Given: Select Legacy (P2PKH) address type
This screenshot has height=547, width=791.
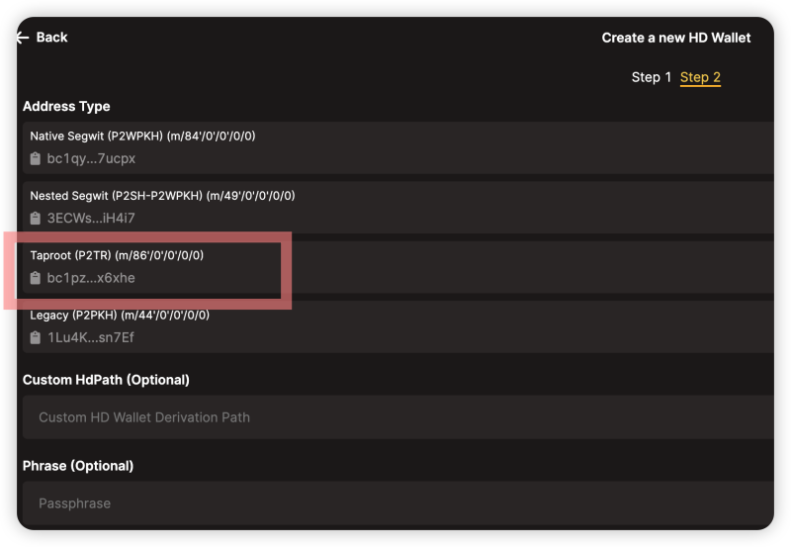Looking at the screenshot, I should point(398,326).
